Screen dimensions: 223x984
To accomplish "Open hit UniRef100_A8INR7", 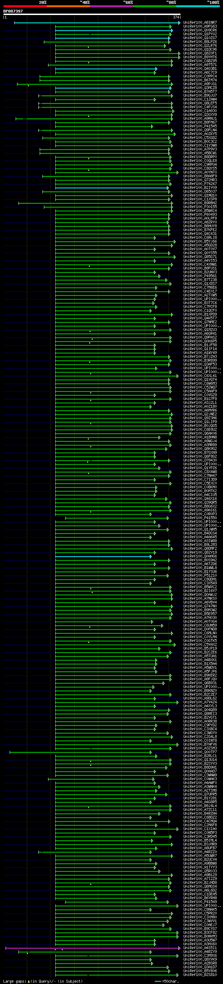I will [200, 23].
